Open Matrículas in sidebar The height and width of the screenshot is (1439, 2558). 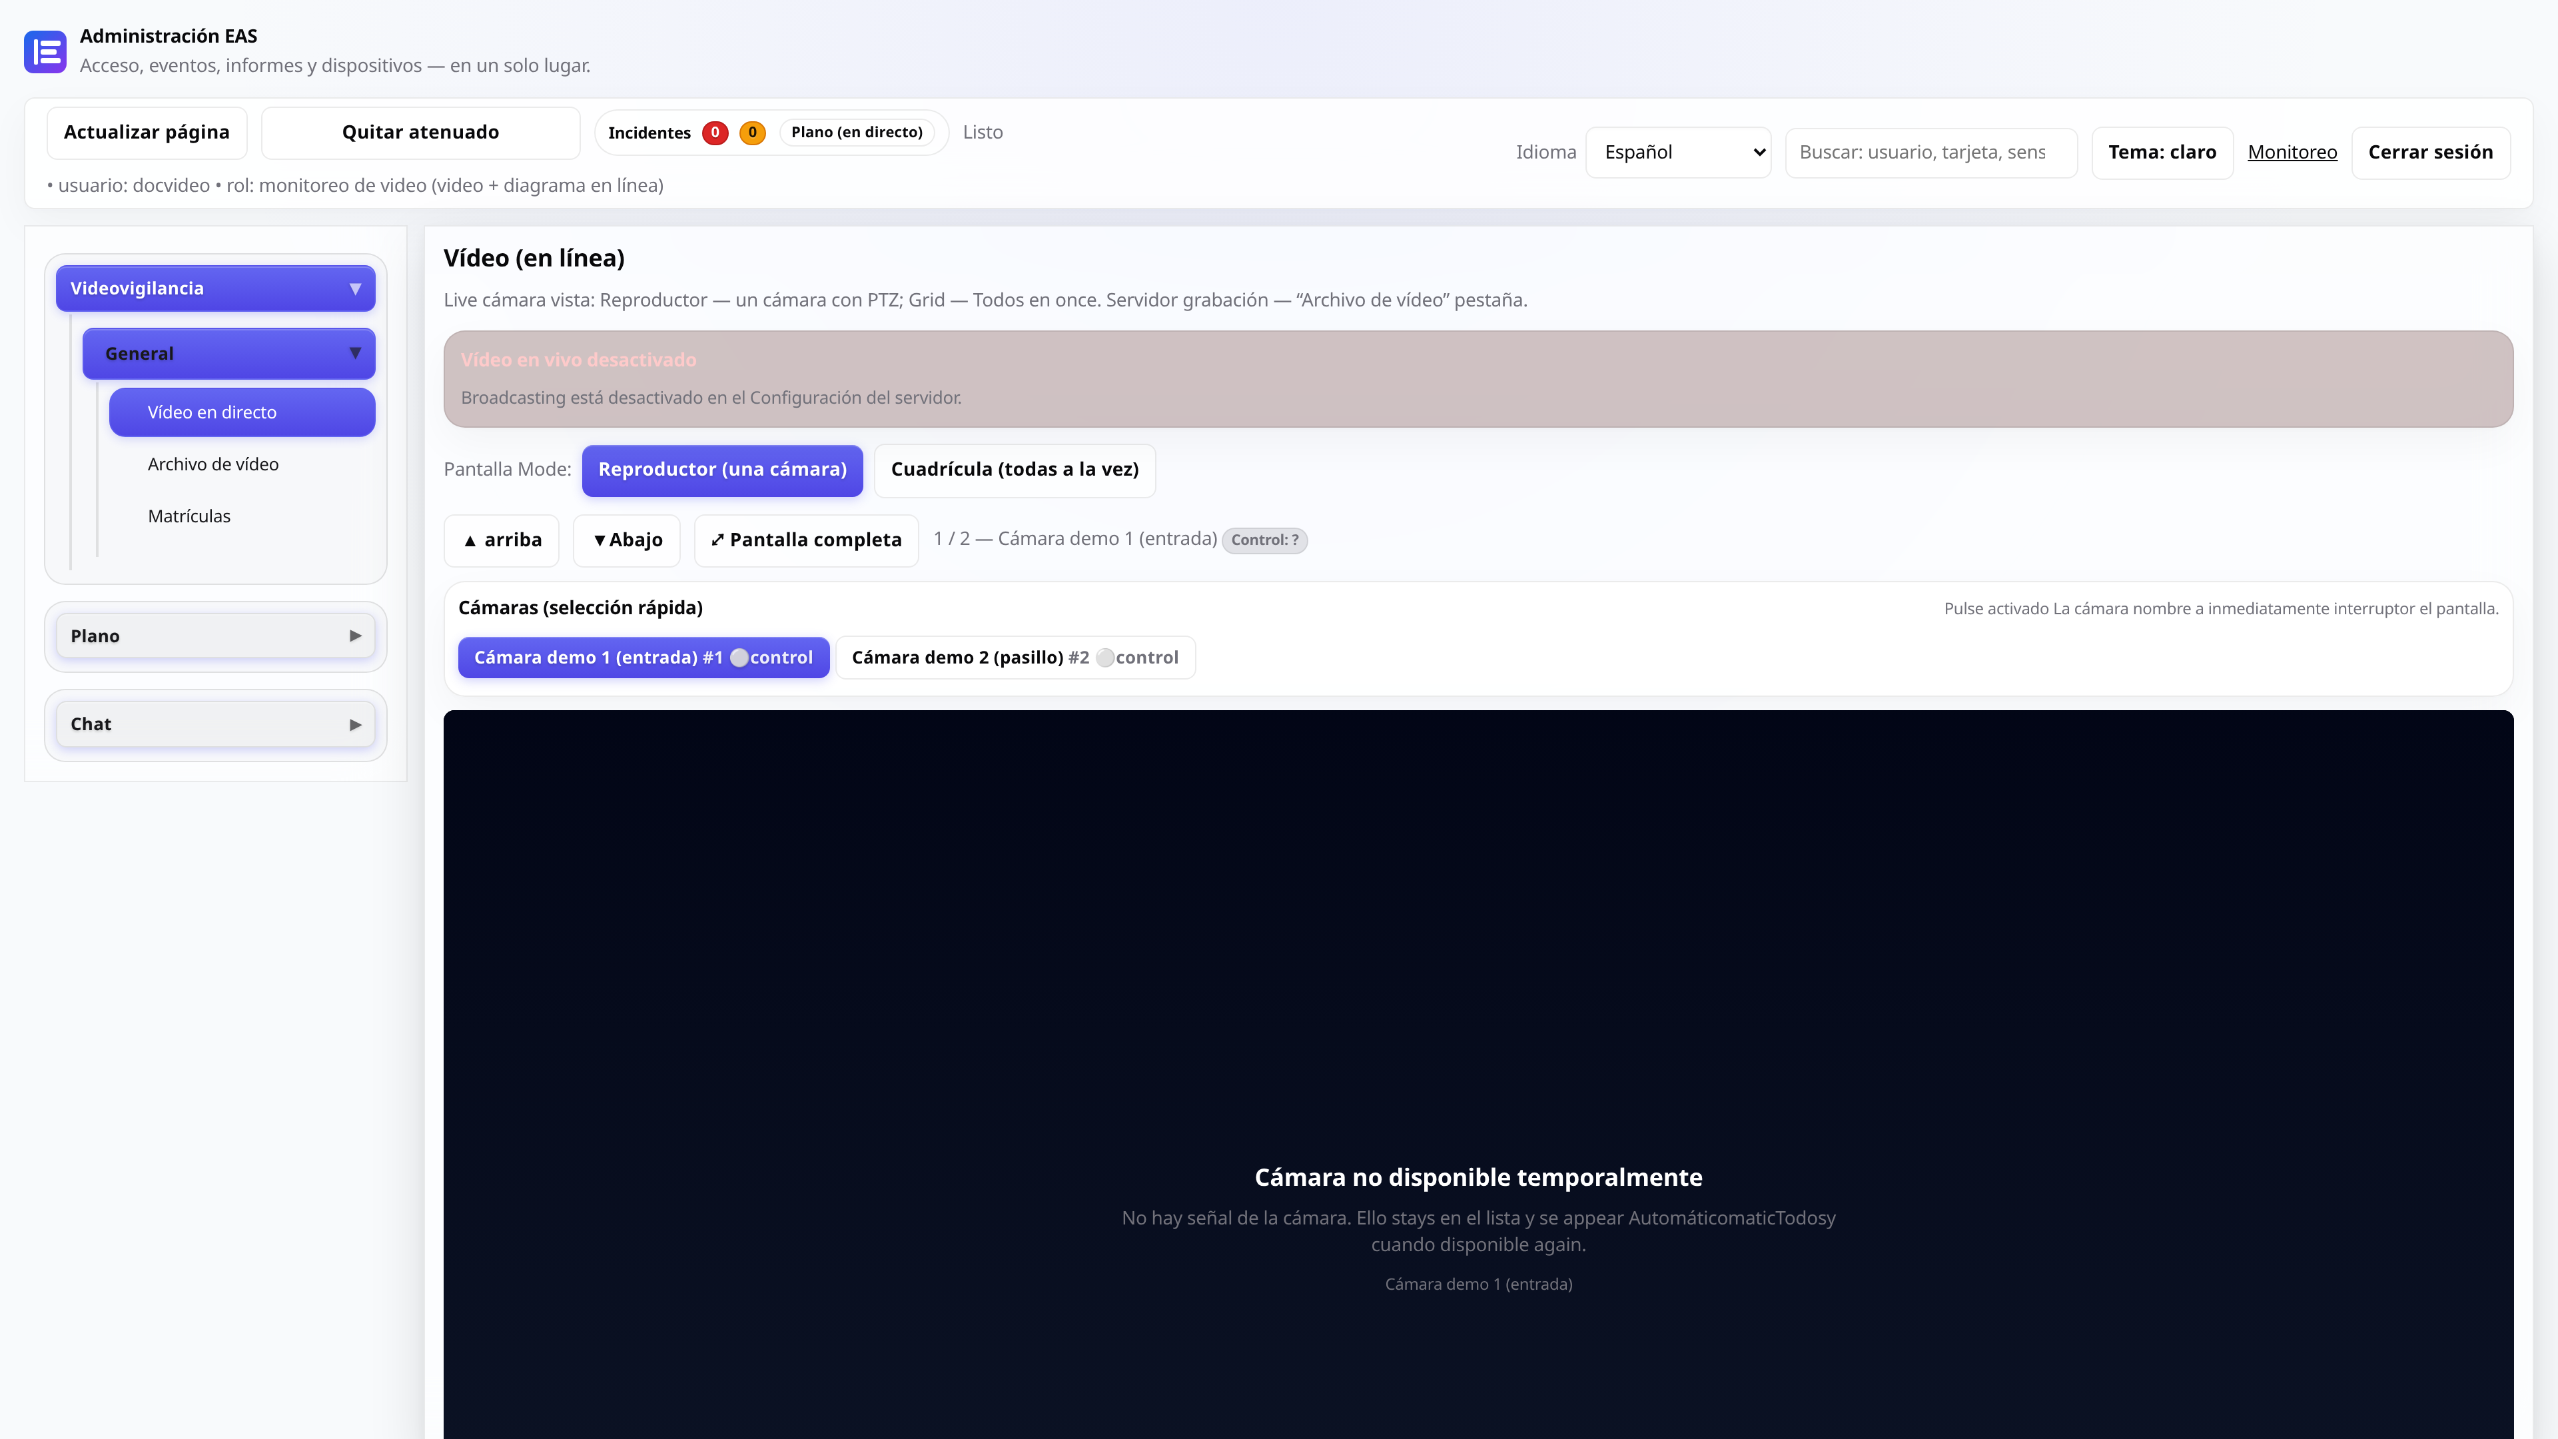pos(189,516)
